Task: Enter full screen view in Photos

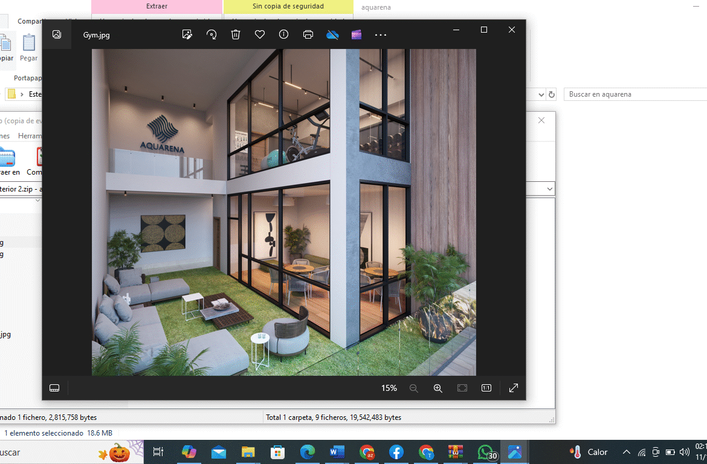Action: pos(514,388)
